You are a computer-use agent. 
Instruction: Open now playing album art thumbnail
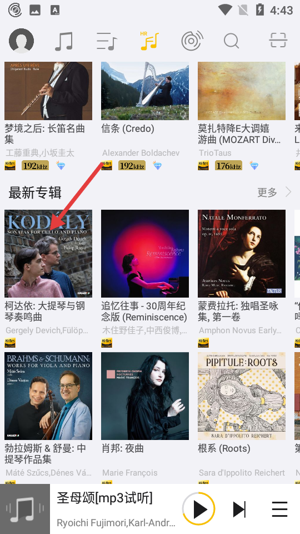tap(25, 509)
